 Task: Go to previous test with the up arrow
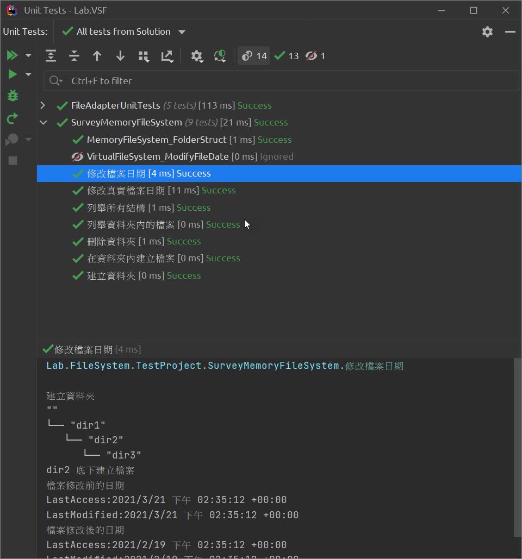pyautogui.click(x=97, y=56)
